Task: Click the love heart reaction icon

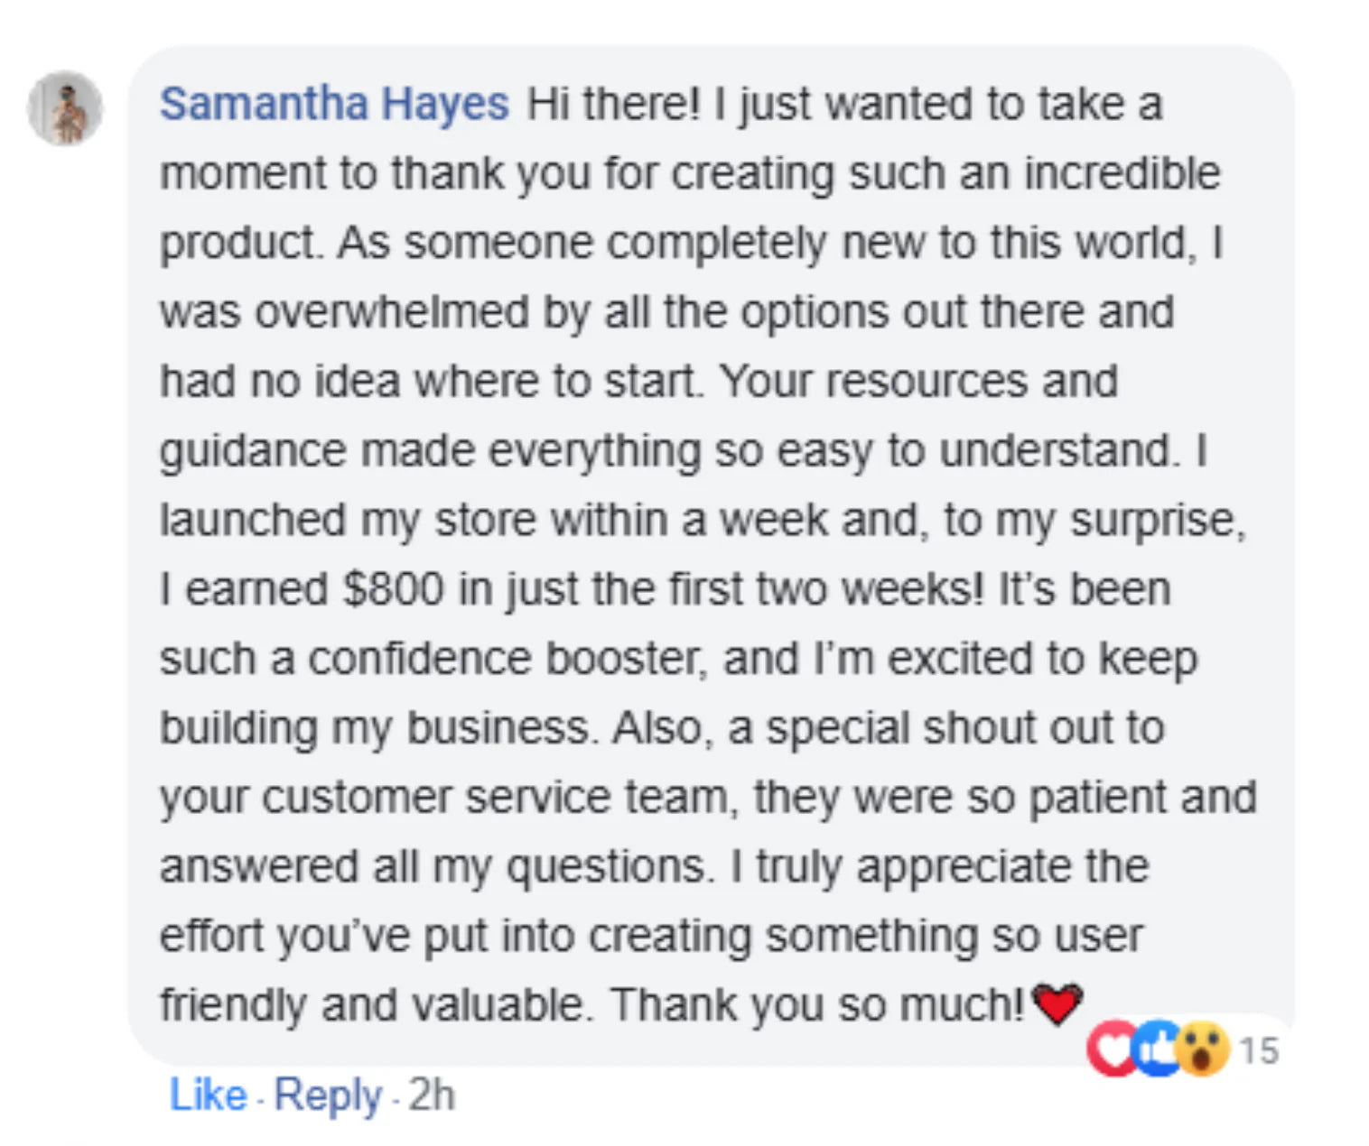Action: (x=1113, y=1049)
